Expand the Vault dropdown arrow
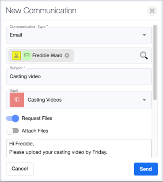The width and height of the screenshot is (163, 182). coord(144,100)
